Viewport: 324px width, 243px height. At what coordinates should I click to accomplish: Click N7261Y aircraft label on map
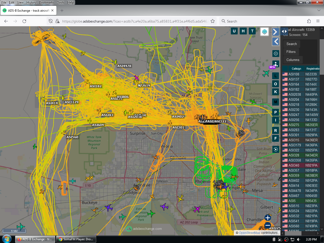[144, 86]
